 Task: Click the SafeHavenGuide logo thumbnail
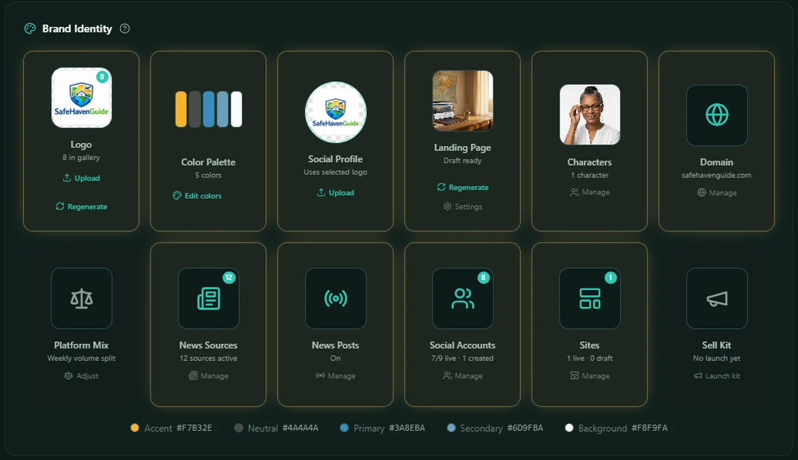pyautogui.click(x=82, y=97)
